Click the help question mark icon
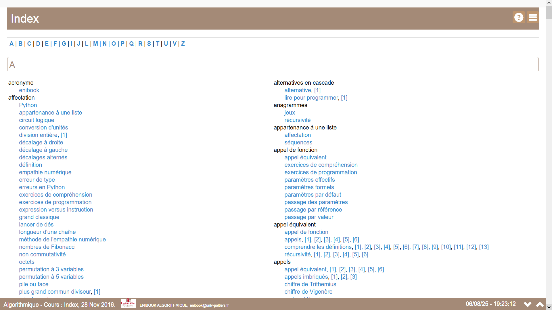552x310 pixels. pyautogui.click(x=519, y=18)
